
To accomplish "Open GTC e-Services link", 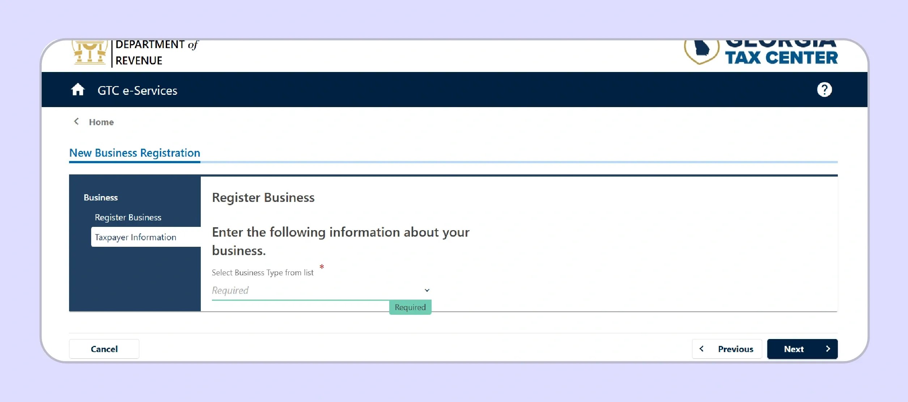I will coord(137,90).
